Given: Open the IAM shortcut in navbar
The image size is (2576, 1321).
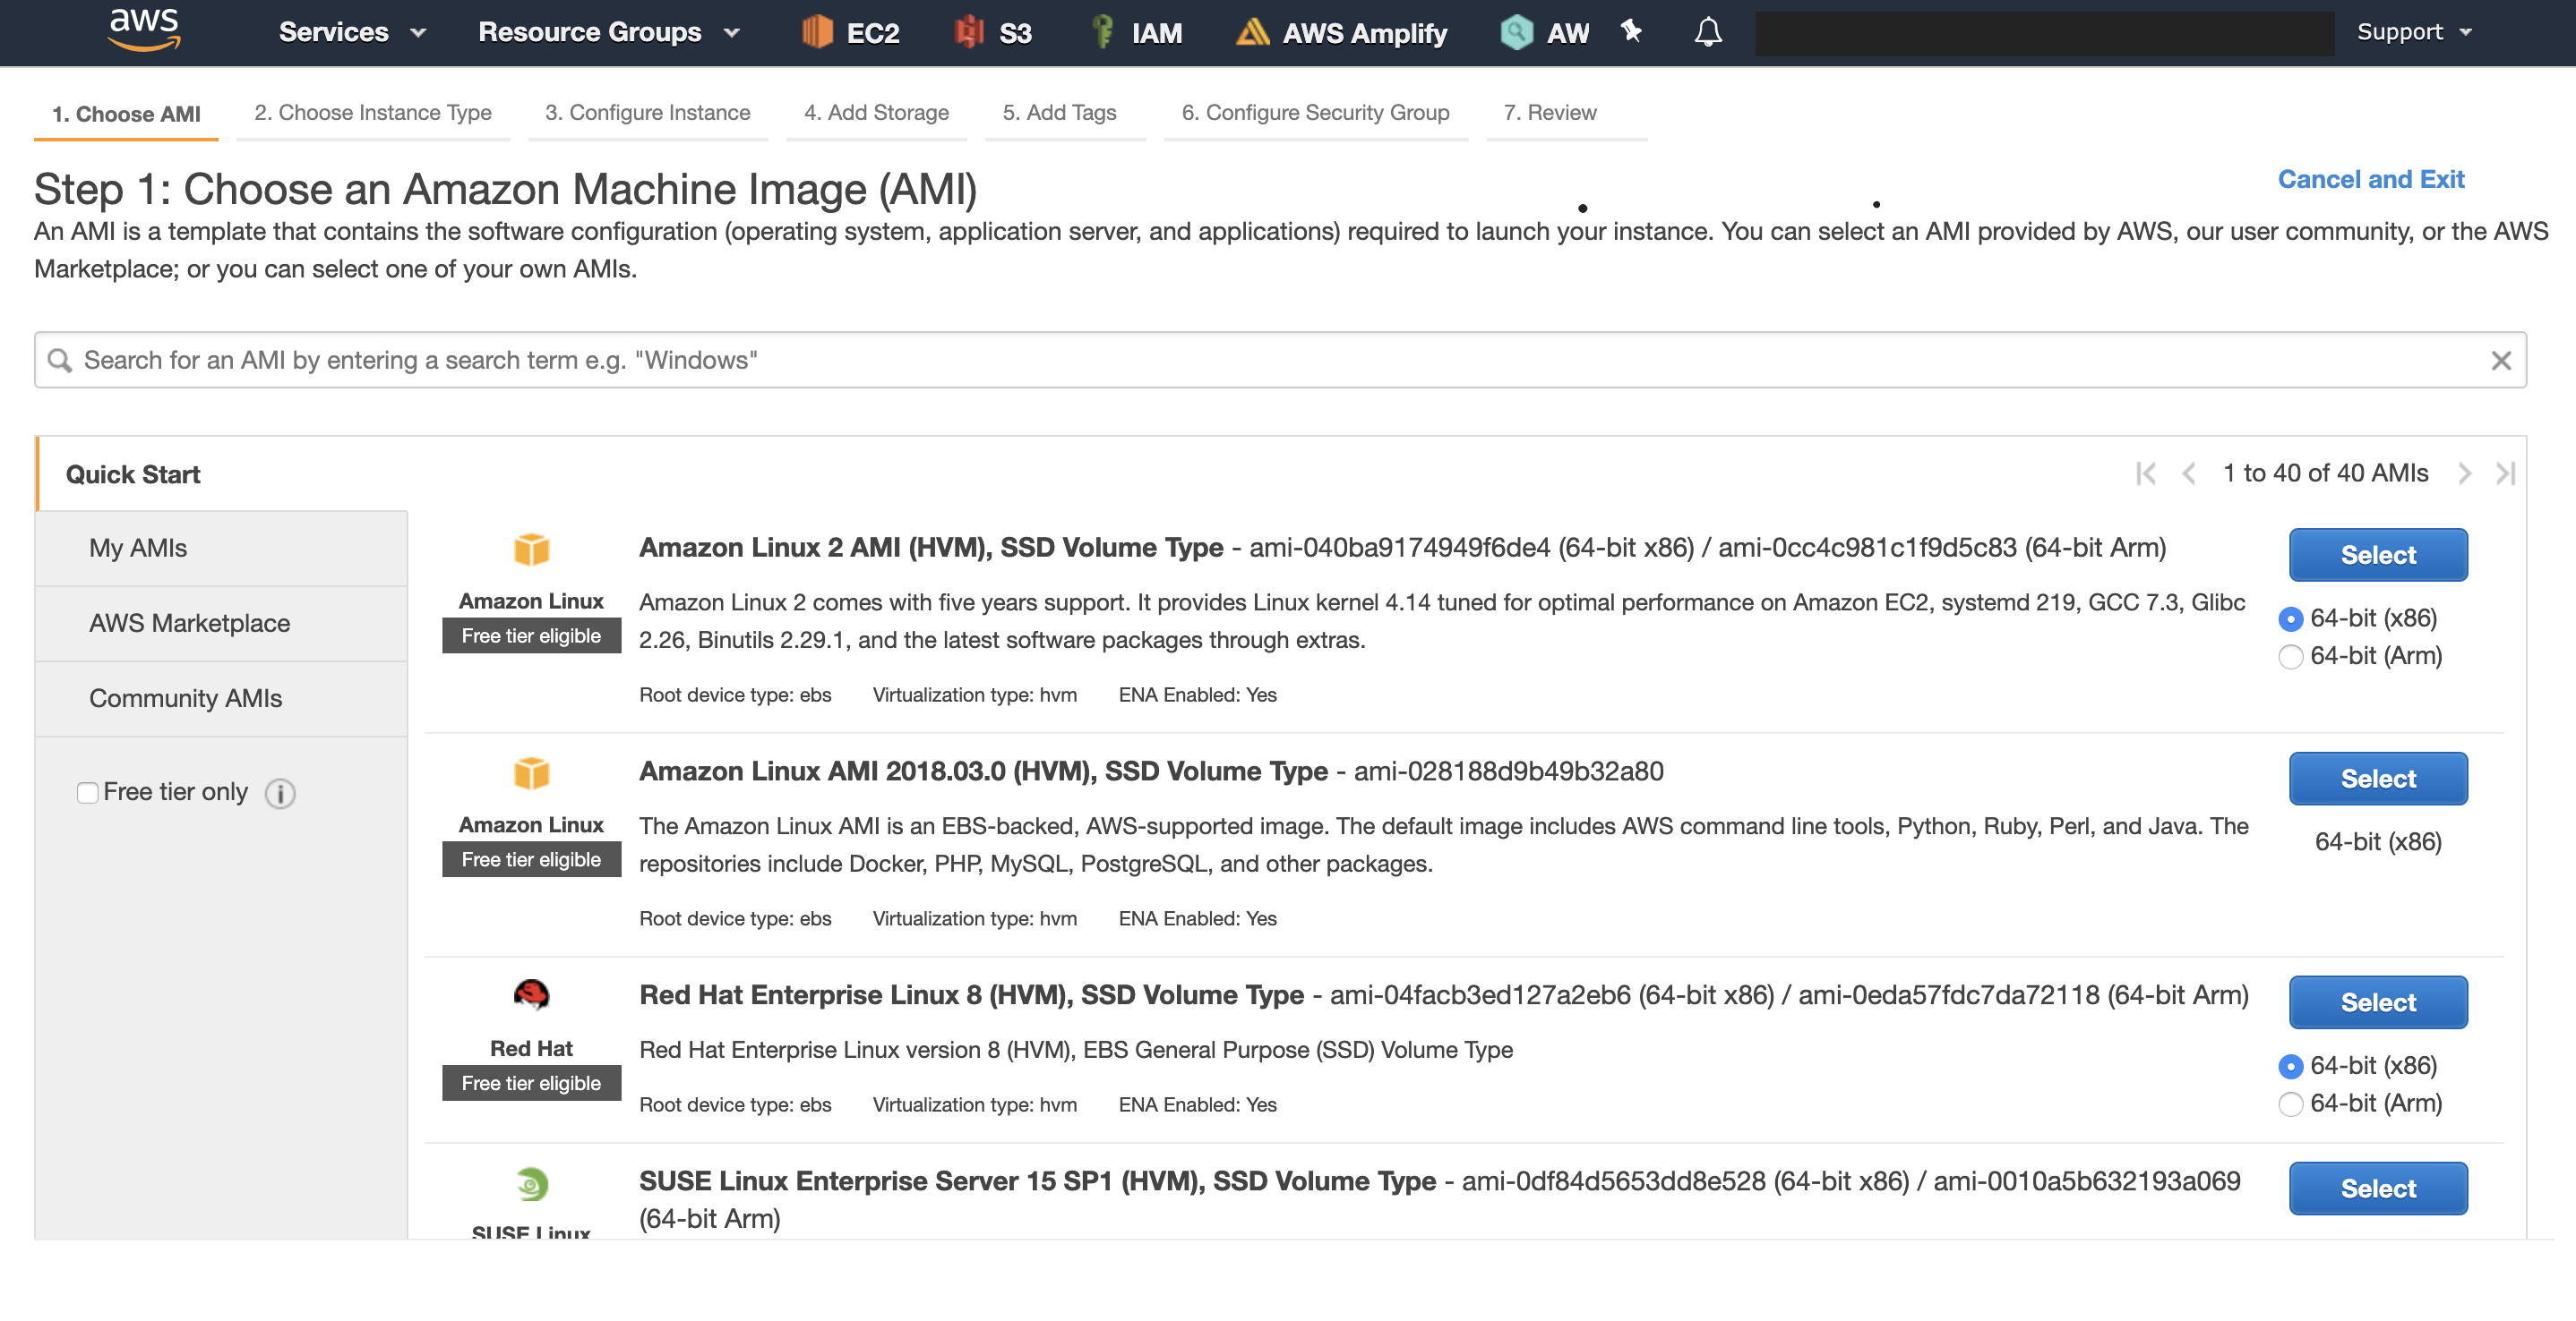Looking at the screenshot, I should click(x=1137, y=32).
